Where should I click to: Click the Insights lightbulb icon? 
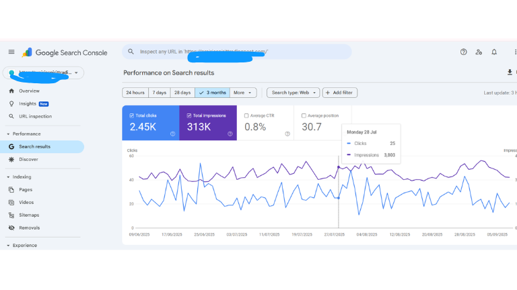pos(11,104)
